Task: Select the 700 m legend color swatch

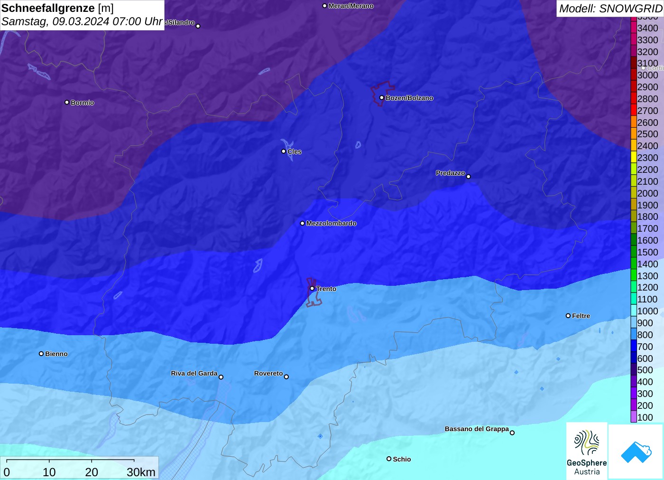Action: 634,346
